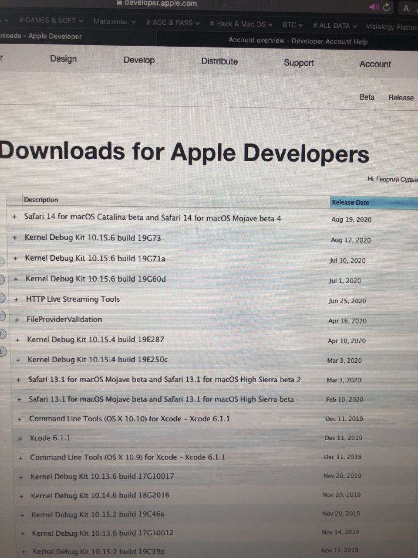Select 'Kernel Debug Kit 10.15.6 build 19G73' text
This screenshot has height=558, width=418.
tap(93, 238)
